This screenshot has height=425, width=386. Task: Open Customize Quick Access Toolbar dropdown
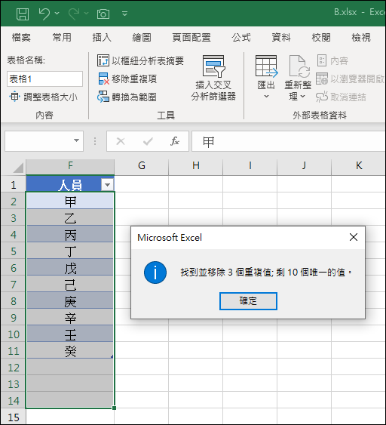tap(124, 14)
